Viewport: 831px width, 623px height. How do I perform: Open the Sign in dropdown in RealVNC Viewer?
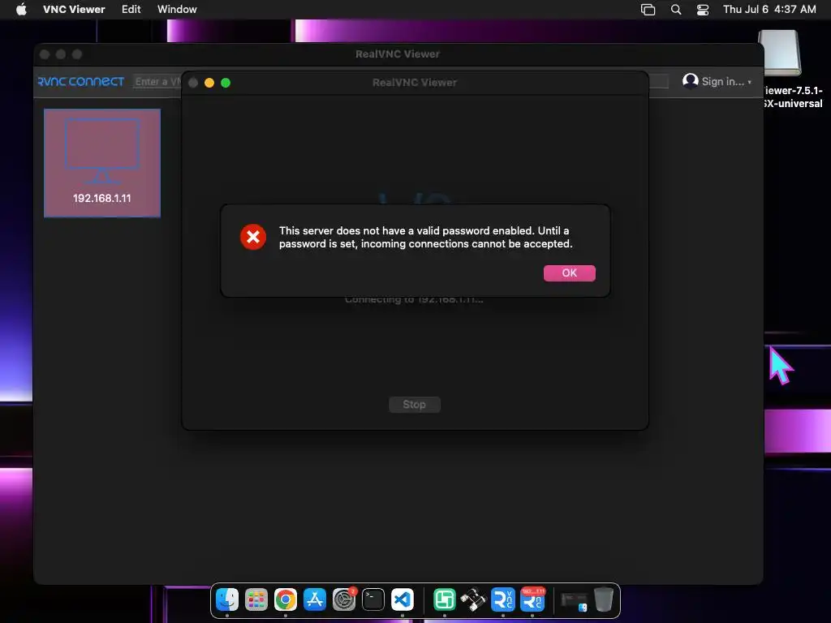[726, 82]
